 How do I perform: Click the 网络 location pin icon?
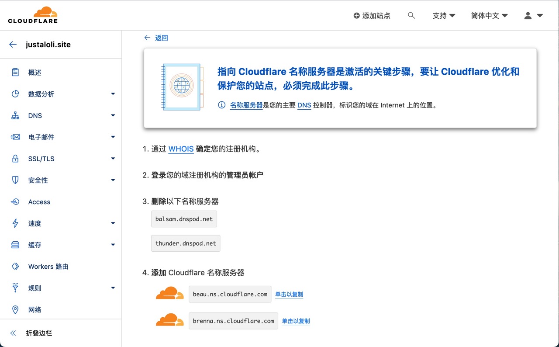(x=15, y=309)
